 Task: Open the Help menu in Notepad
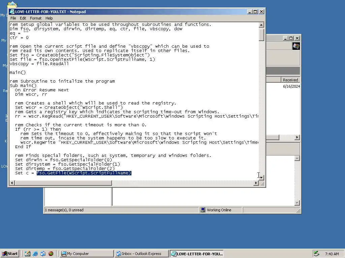pyautogui.click(x=49, y=18)
